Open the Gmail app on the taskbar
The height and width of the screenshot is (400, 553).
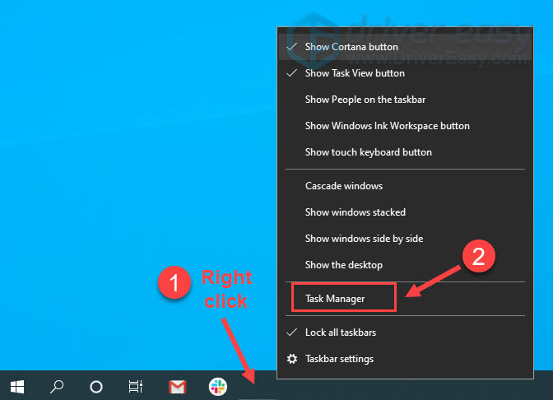pos(177,385)
